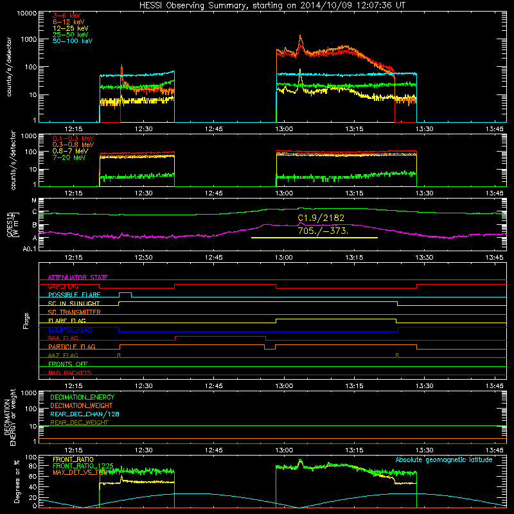Click the 13:00 time label beneath the GOES15 panel
This screenshot has height=514, width=514.
(284, 258)
